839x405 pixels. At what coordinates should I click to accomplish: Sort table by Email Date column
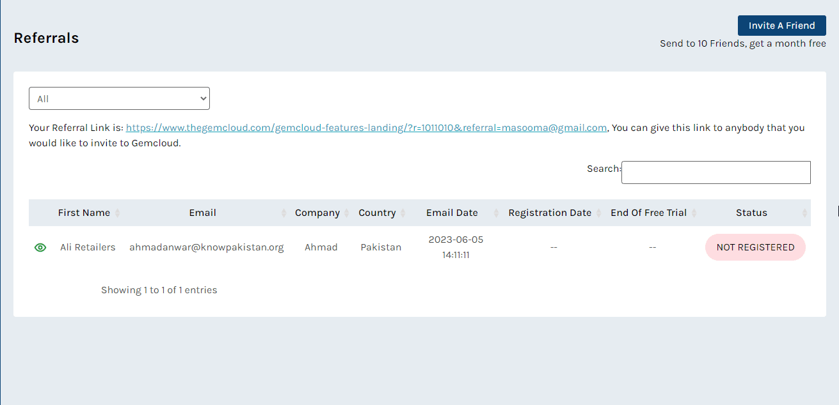[452, 213]
